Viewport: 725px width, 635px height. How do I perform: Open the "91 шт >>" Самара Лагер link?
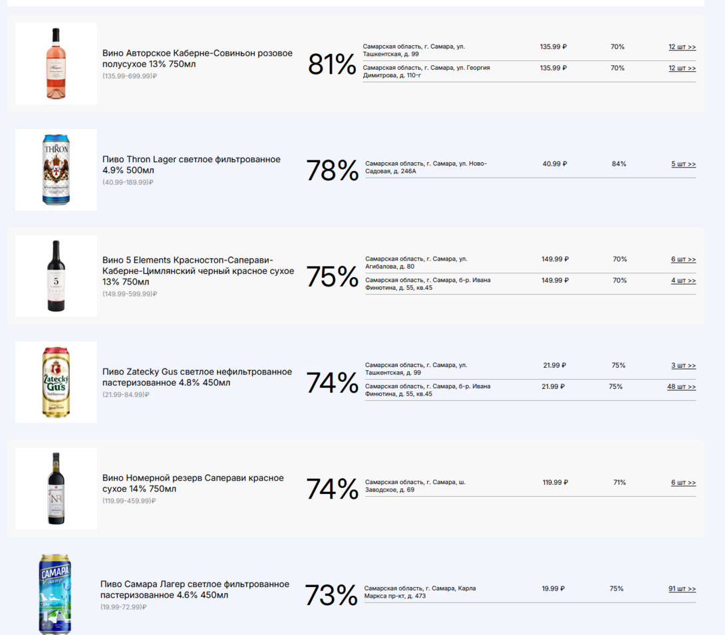point(682,589)
